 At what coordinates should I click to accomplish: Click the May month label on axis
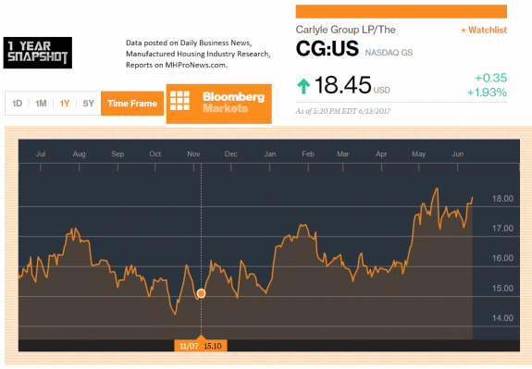tap(419, 154)
